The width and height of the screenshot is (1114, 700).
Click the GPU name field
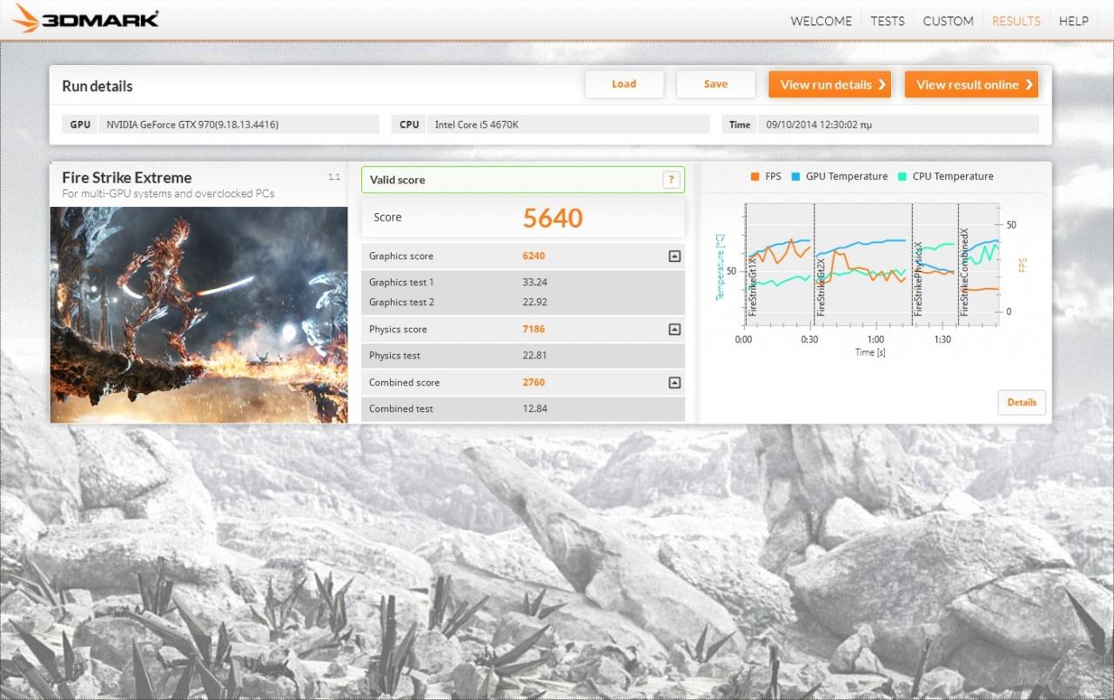point(239,124)
